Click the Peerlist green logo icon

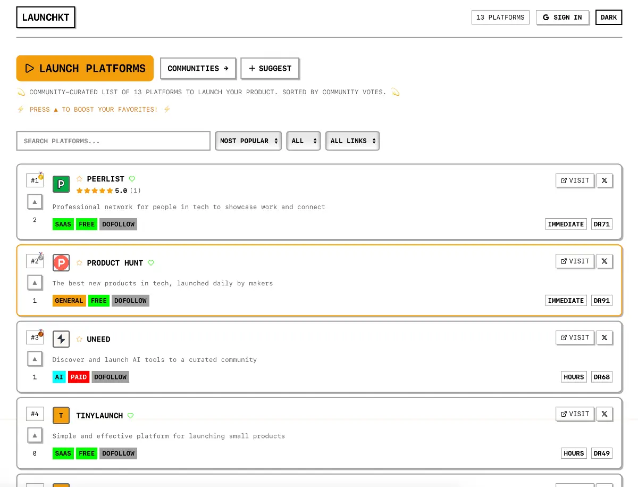pyautogui.click(x=61, y=184)
